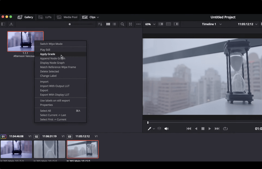The width and height of the screenshot is (262, 169).
Task: Toggle the highlight mode viewer icon
Action: tap(176, 24)
